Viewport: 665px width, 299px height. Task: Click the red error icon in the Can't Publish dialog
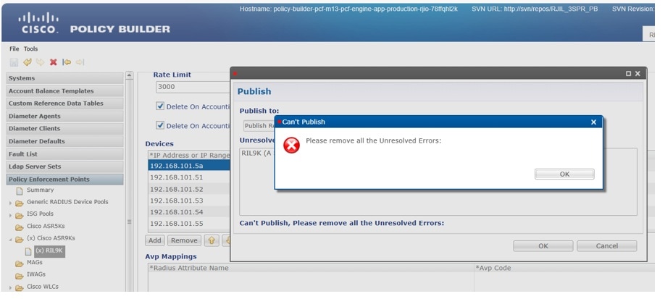(x=291, y=146)
